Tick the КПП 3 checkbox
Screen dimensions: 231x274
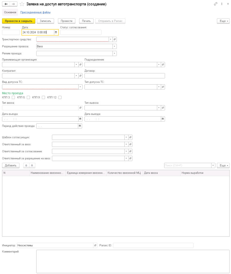point(13,97)
